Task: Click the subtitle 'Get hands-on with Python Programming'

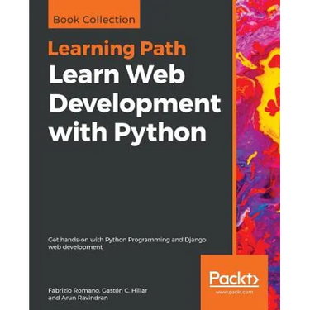Action: coord(108,240)
